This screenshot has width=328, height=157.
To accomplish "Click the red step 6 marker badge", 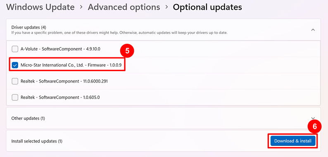I will pos(315,126).
